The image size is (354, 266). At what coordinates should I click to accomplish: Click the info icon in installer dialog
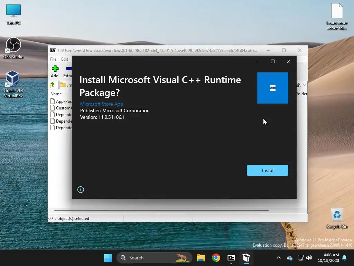coord(81,189)
